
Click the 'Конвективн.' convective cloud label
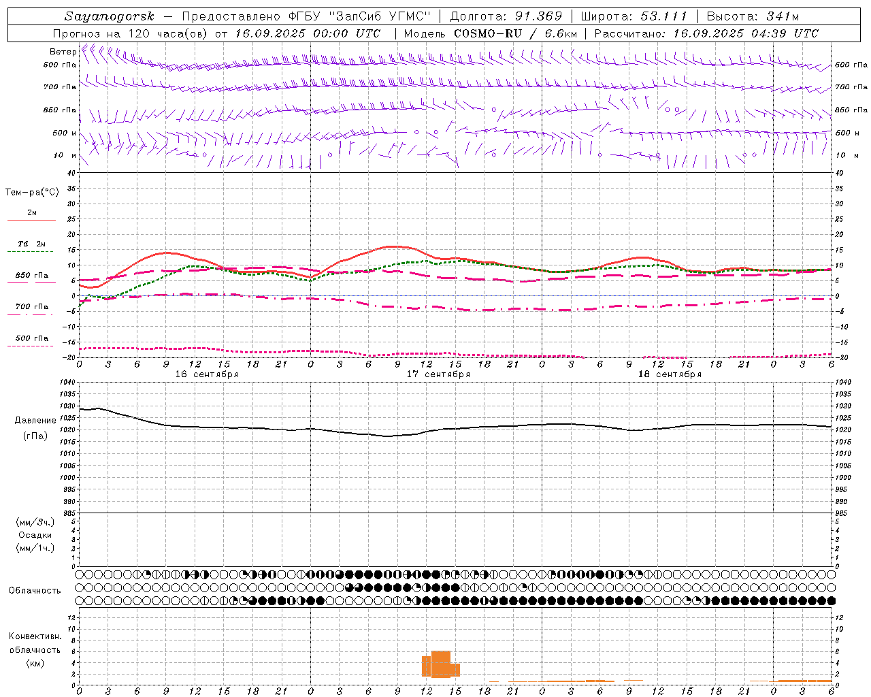coord(35,636)
